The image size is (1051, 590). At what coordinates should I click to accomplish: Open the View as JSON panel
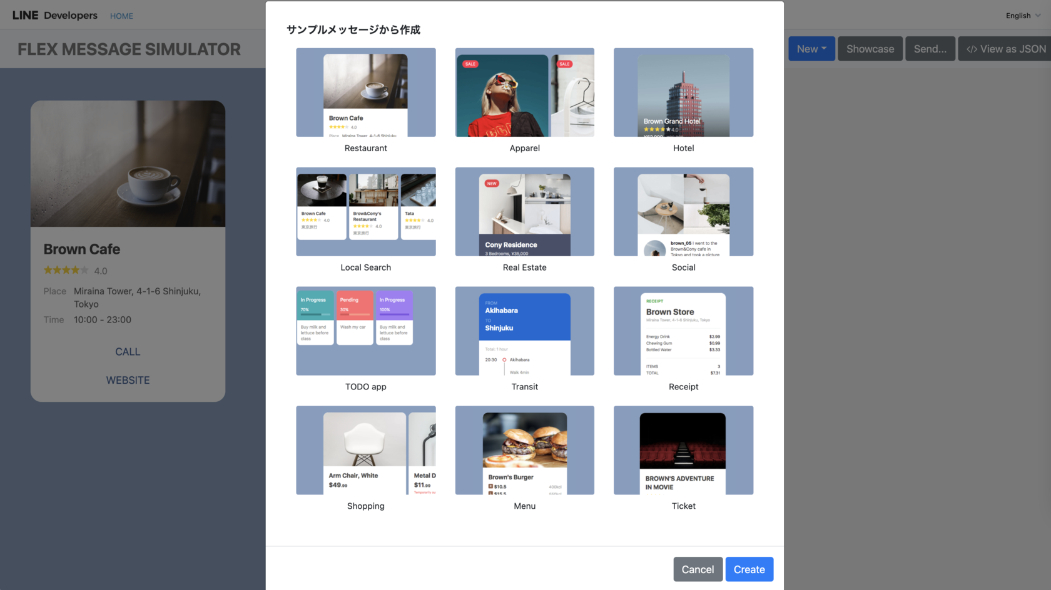pos(1004,48)
